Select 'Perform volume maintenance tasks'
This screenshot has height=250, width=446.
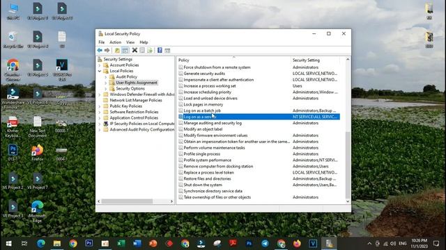259,148
